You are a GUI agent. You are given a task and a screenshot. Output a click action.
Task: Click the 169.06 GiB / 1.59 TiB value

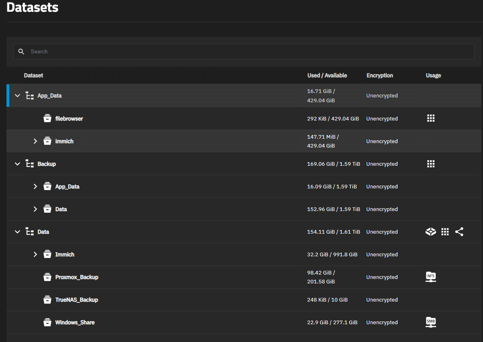pyautogui.click(x=334, y=164)
